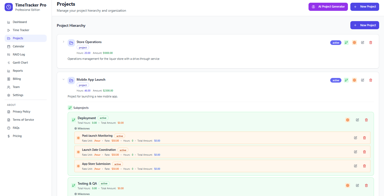Viewport: 384px width, 196px height.
Task: Launch the AI Project Generator
Action: tap(328, 6)
